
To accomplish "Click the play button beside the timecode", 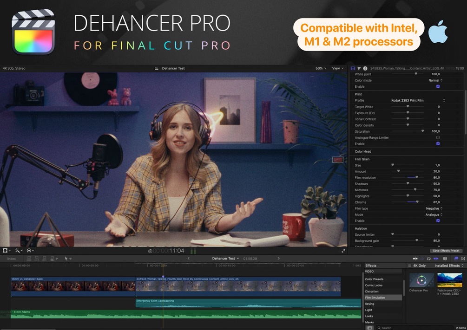I will pos(150,251).
